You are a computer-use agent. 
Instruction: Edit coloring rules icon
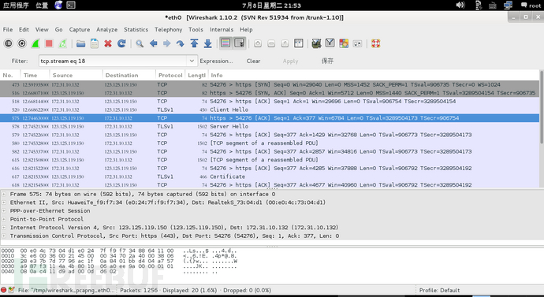[344, 43]
